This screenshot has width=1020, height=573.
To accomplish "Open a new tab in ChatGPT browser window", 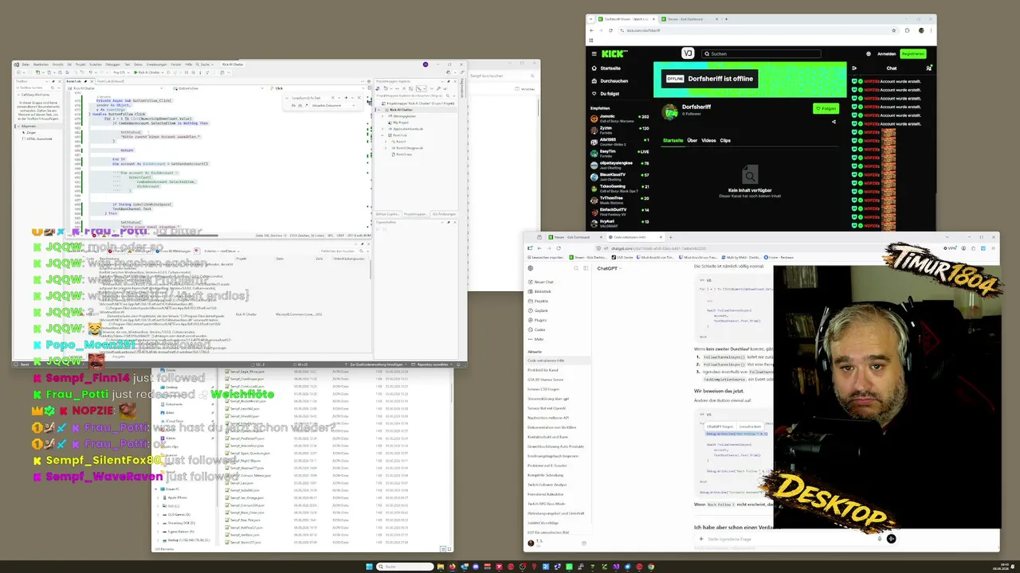I will [x=671, y=237].
